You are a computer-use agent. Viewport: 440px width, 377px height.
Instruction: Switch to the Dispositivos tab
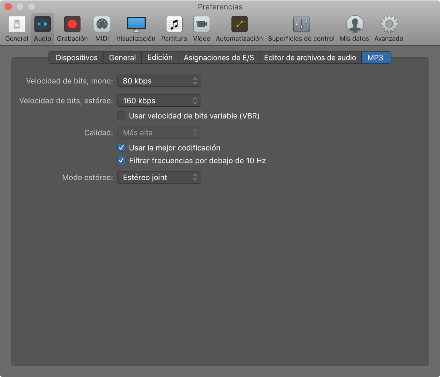click(x=76, y=58)
